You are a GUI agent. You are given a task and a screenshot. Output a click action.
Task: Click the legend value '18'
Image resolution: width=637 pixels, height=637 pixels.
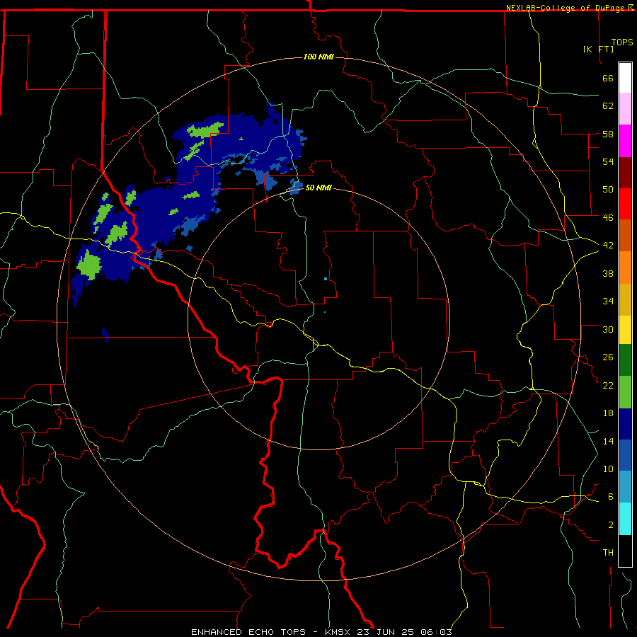608,413
